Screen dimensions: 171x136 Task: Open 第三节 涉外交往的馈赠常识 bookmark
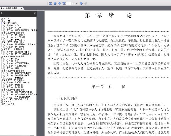click(x=20, y=97)
